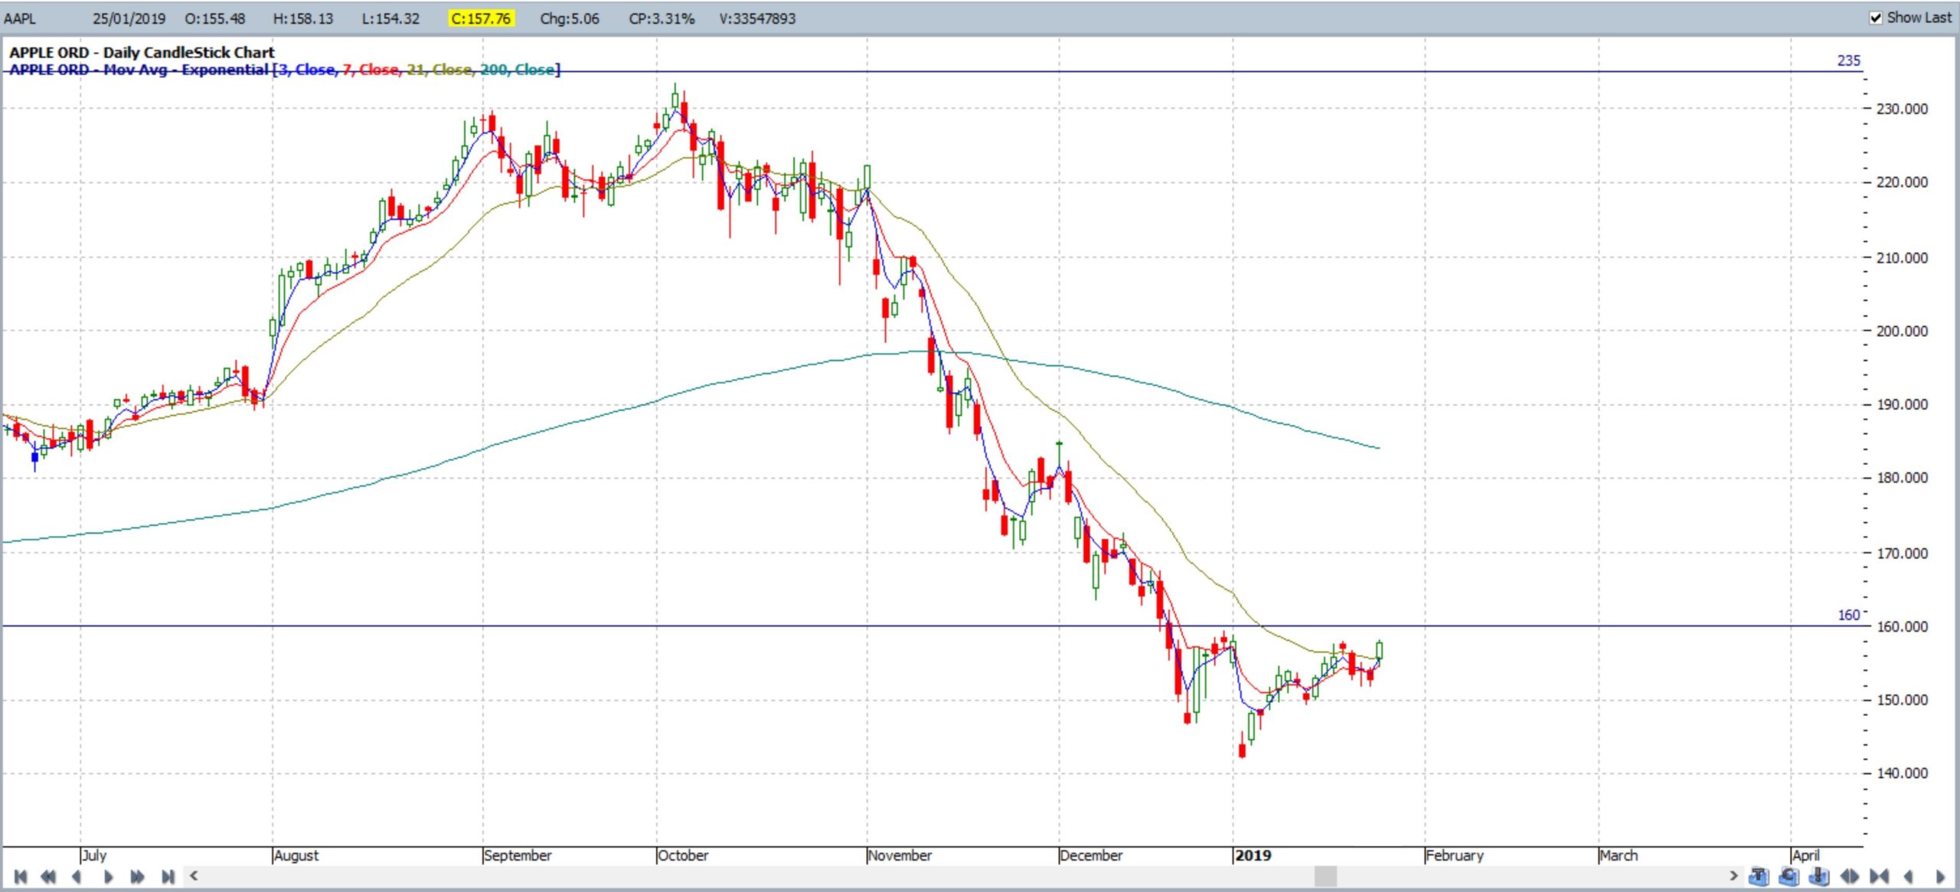Click the horizontal scrollbar thumb

click(1325, 876)
